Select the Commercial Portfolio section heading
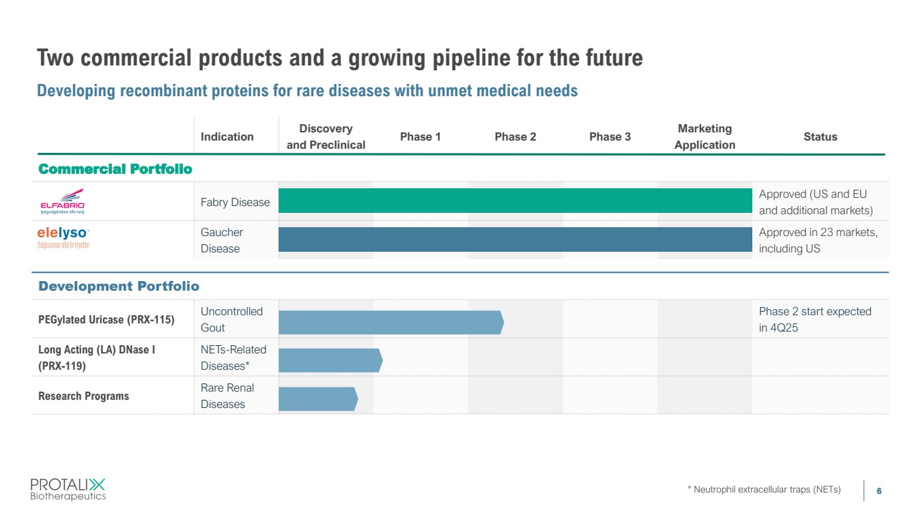Image resolution: width=910 pixels, height=511 pixels. [115, 169]
